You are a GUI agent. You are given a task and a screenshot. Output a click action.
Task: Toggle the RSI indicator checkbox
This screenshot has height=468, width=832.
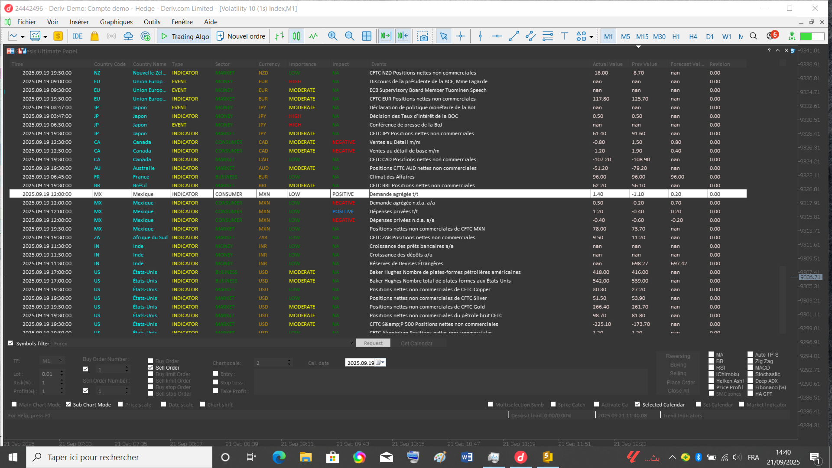click(711, 367)
